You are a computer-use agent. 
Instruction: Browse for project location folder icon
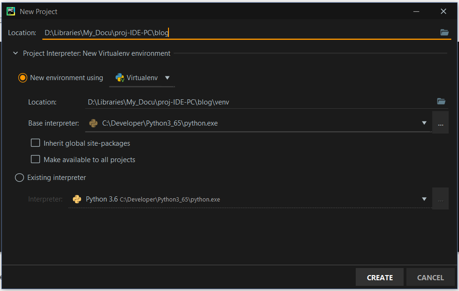444,32
